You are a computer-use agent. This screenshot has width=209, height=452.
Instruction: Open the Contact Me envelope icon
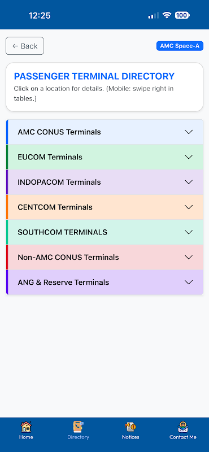183,427
